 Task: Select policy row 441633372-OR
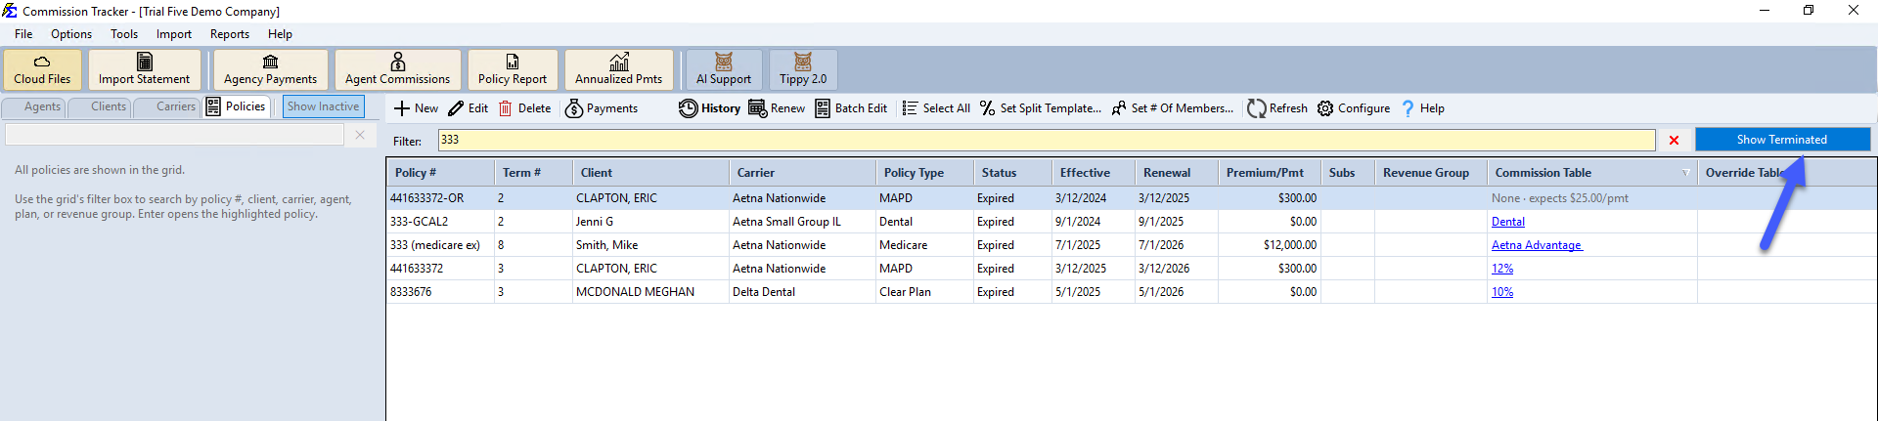(x=1131, y=198)
